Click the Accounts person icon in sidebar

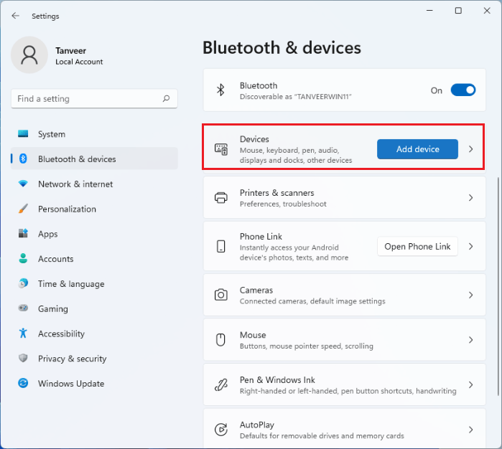[23, 258]
